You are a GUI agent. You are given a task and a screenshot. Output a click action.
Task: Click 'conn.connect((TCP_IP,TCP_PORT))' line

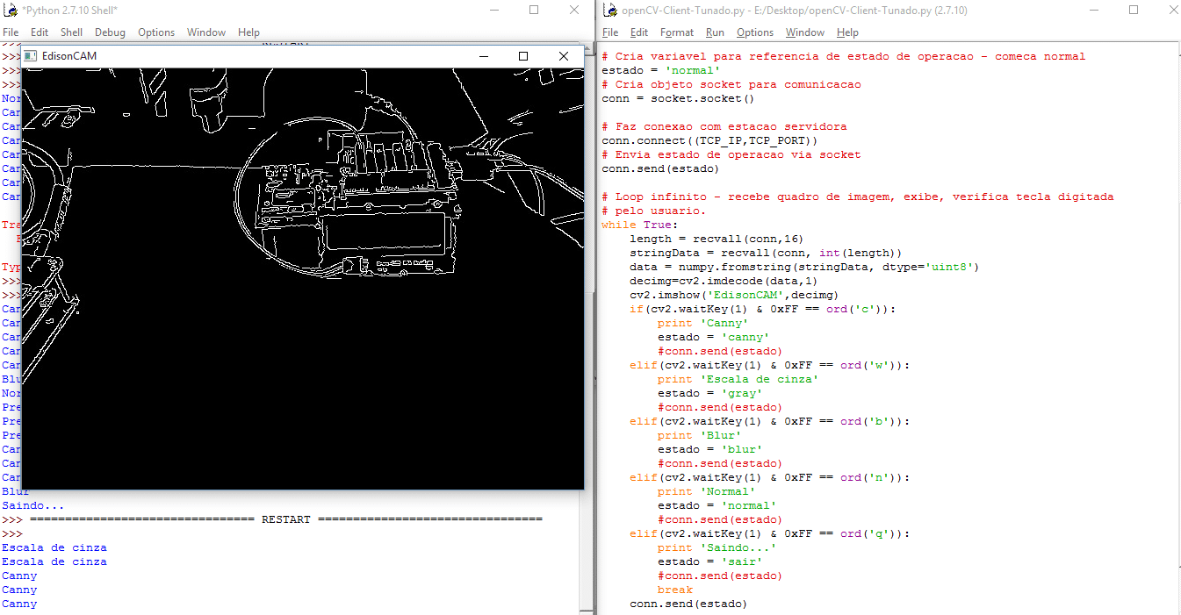[709, 140]
